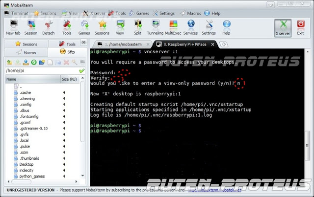Open a New tab from toolbar
Image resolution: width=314 pixels, height=197 pixels.
pyautogui.click(x=13, y=28)
